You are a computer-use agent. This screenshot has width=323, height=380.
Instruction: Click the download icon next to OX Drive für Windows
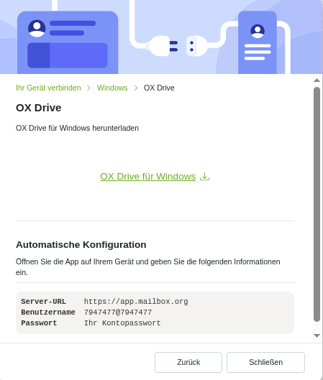tap(204, 177)
